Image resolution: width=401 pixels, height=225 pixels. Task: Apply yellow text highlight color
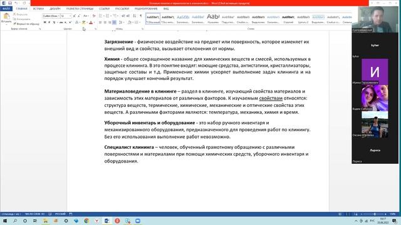83,22
